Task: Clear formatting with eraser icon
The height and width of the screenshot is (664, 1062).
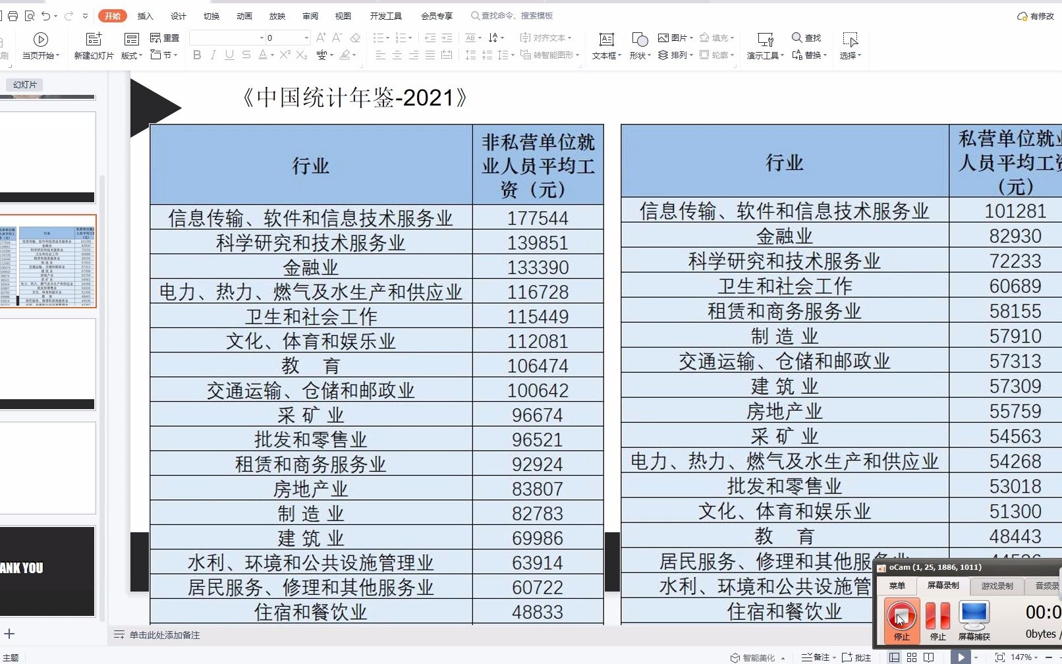Action: coord(355,38)
